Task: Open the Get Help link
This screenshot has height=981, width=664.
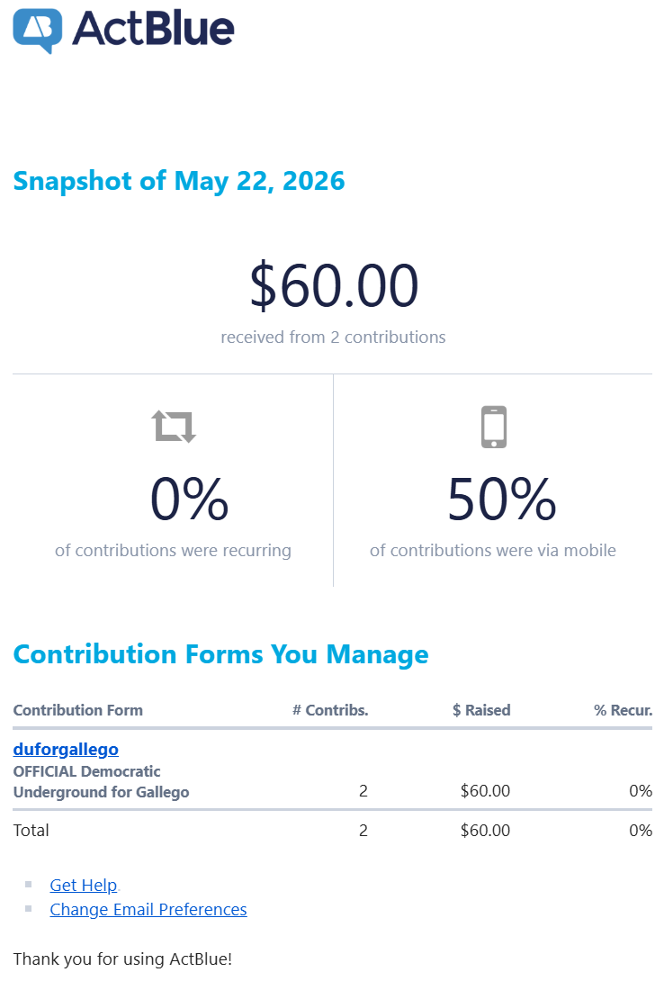Action: tap(83, 885)
